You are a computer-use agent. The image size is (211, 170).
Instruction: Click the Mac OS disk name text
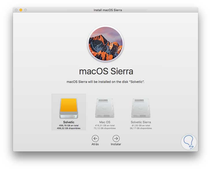coord(105,122)
